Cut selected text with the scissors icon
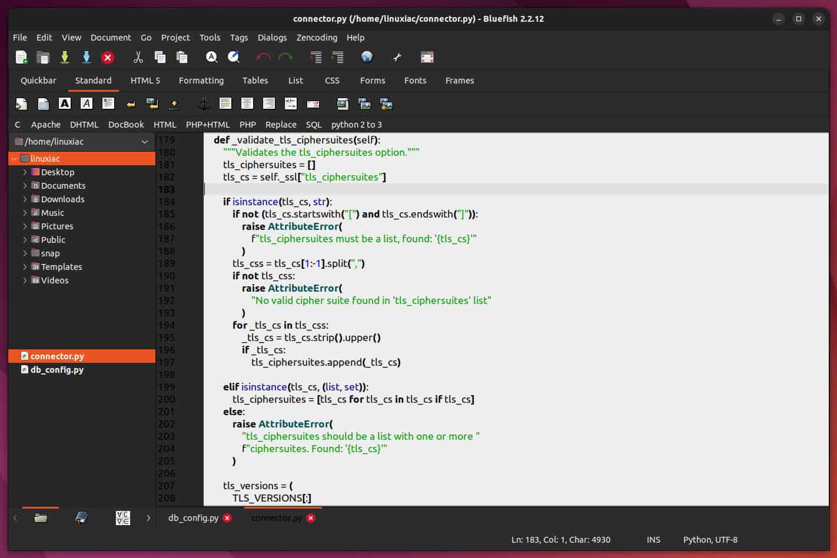The height and width of the screenshot is (558, 837). (x=138, y=57)
